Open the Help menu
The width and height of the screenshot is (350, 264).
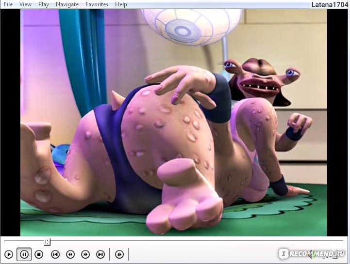[121, 4]
